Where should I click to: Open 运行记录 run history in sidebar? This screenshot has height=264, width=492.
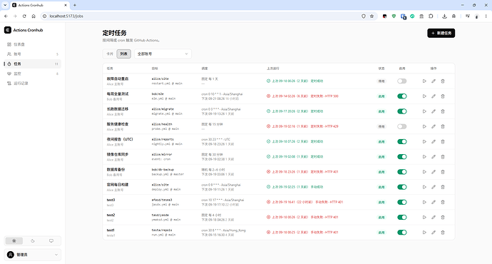pos(33,83)
